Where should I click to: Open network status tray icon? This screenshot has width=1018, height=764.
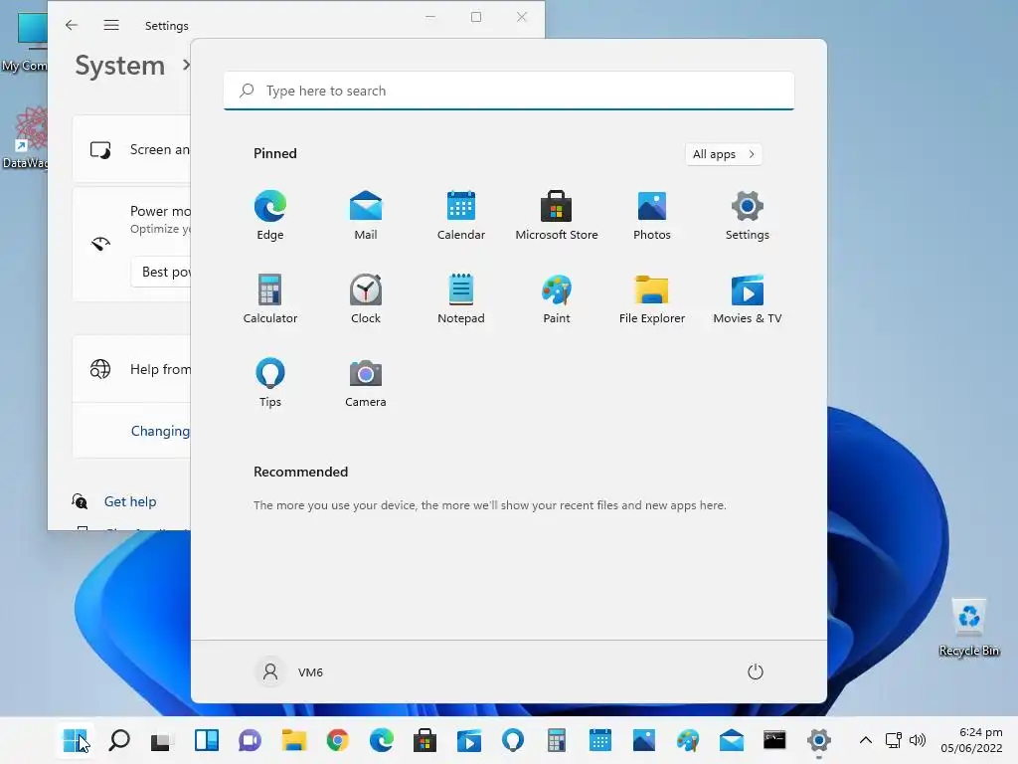(x=894, y=740)
